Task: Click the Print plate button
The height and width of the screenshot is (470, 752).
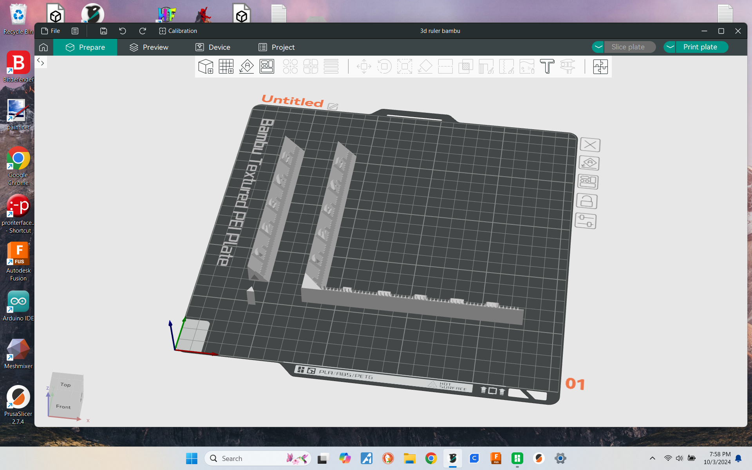Action: tap(702, 47)
